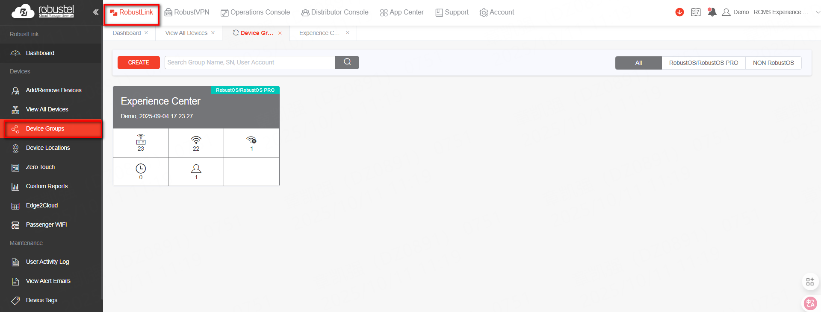Switch to the Experience C… tab
The image size is (821, 312).
tap(319, 33)
